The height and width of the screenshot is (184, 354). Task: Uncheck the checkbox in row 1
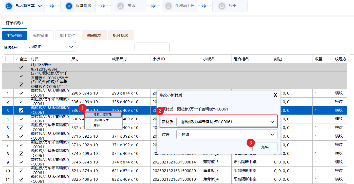tap(21, 93)
